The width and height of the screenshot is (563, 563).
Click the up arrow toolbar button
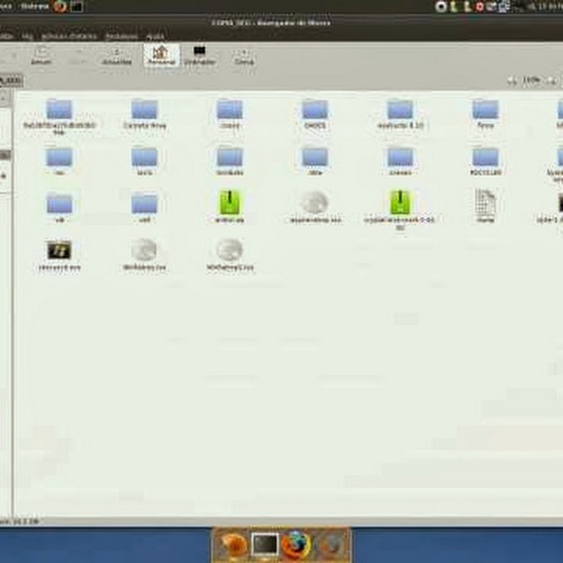click(x=41, y=55)
